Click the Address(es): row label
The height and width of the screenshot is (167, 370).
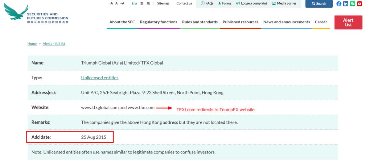click(x=44, y=93)
